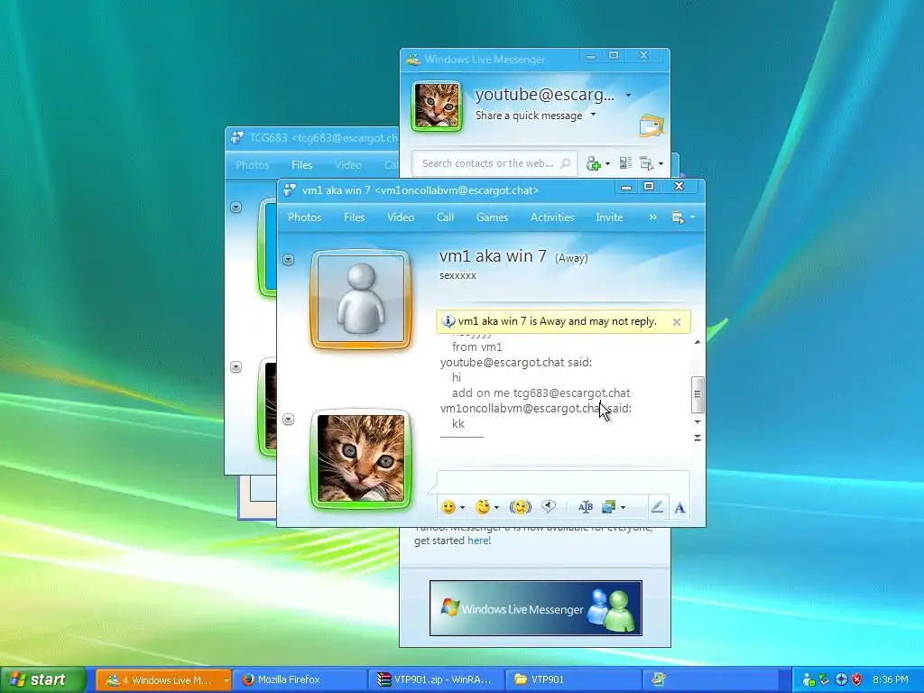Open the emoticon picker dropdown arrow
Viewport: 924px width, 693px height.
[463, 507]
